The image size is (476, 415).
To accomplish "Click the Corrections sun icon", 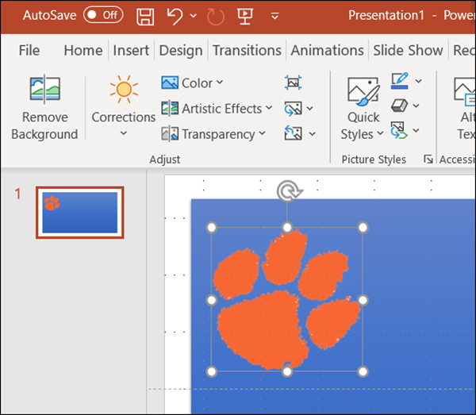I will pos(124,89).
